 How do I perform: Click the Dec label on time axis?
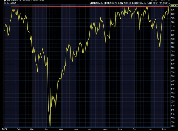click(164, 129)
